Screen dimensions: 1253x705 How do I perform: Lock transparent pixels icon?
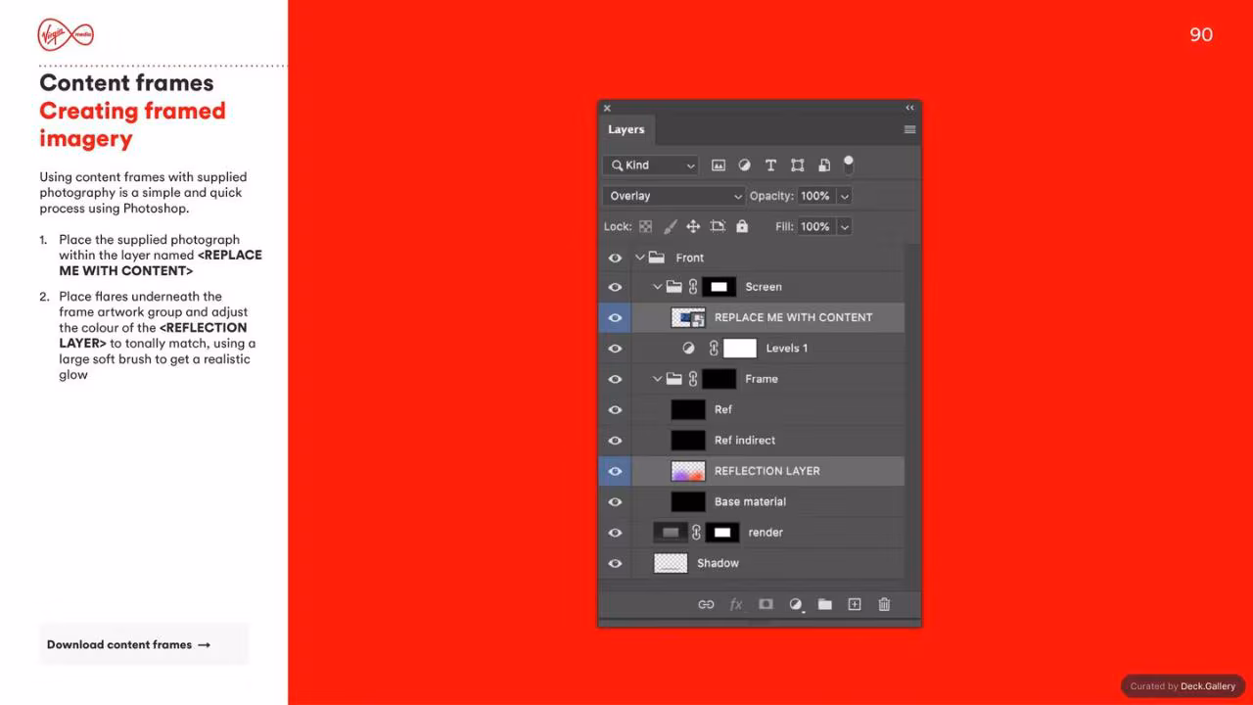point(645,226)
